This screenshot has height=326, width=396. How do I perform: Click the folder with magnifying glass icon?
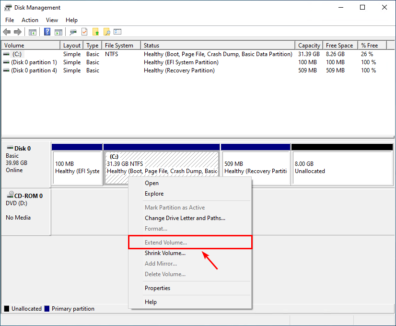pyautogui.click(x=107, y=32)
